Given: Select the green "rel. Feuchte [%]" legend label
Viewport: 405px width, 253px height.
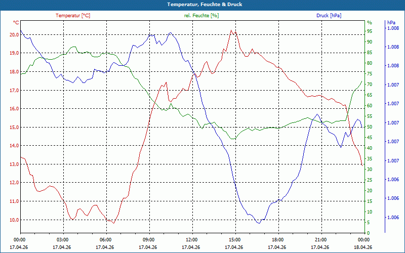Looking at the screenshot, I should 201,16.
